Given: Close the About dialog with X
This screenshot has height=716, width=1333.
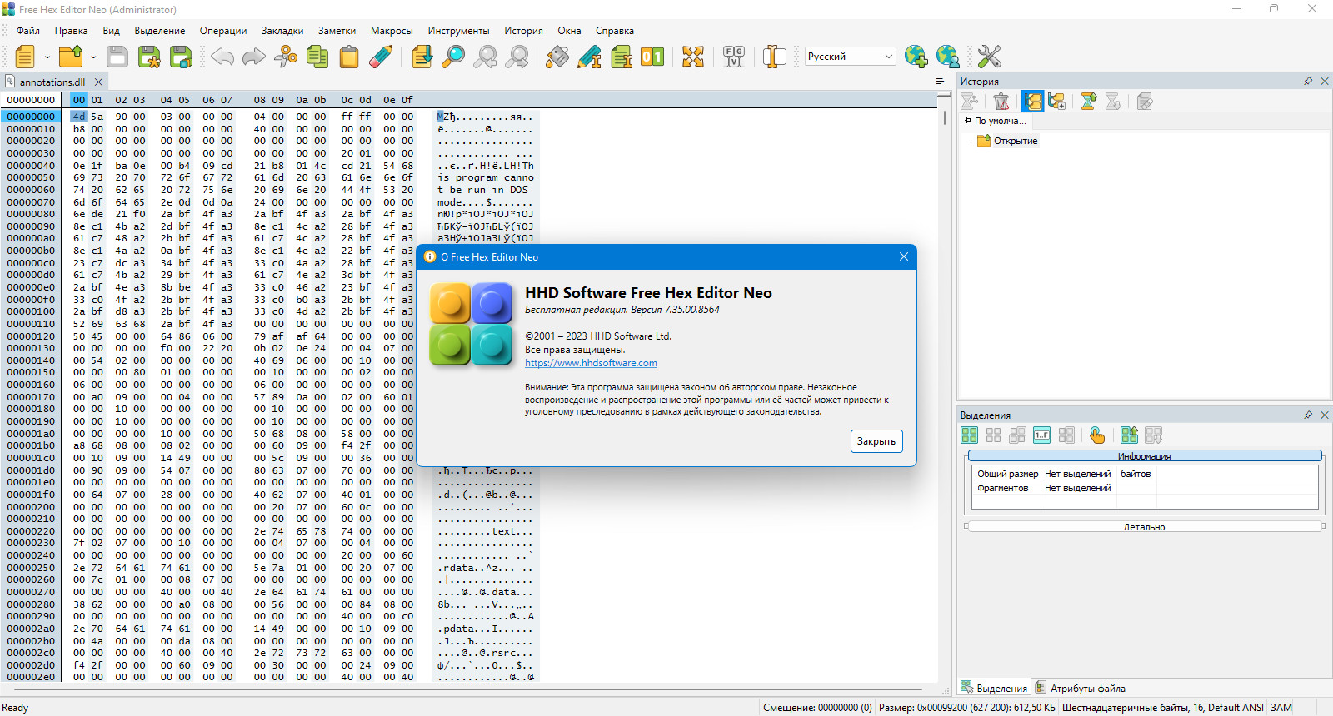Looking at the screenshot, I should 903,256.
